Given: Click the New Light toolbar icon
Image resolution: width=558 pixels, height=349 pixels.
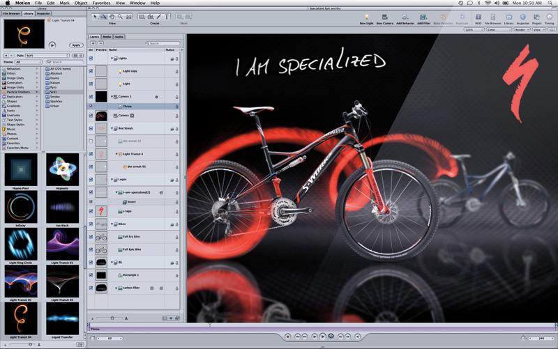Looking at the screenshot, I should pos(366,17).
